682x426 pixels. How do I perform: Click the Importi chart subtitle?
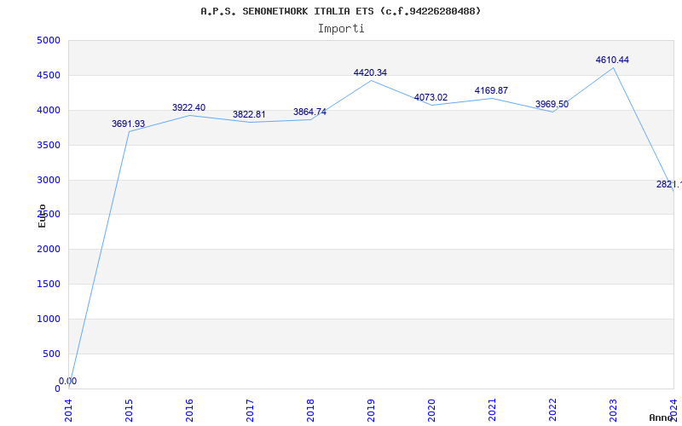(x=341, y=29)
